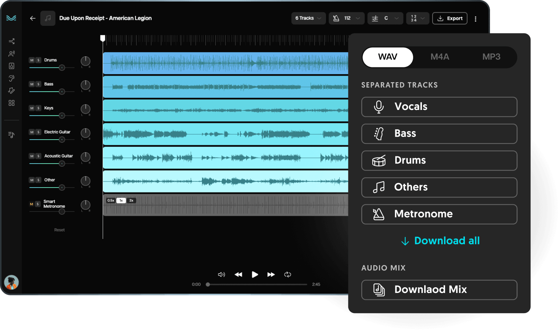The height and width of the screenshot is (331, 560).
Task: Click the playlist music icon at sidebar bottom
Action: click(x=11, y=134)
